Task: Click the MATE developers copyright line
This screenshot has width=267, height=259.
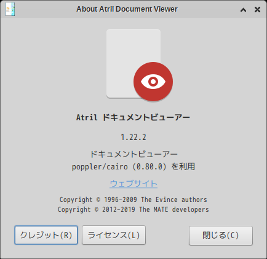Action: 133,209
